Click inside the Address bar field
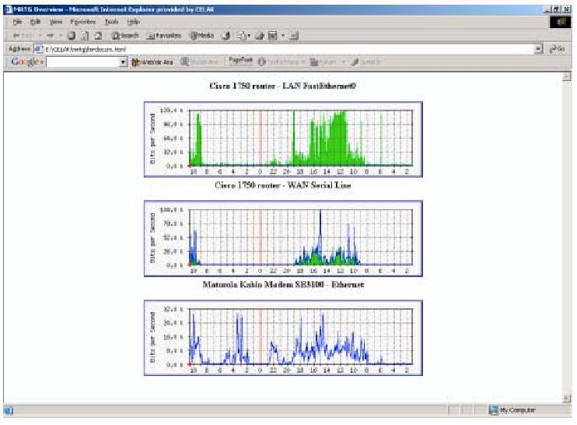This screenshot has width=577, height=425. click(x=288, y=49)
